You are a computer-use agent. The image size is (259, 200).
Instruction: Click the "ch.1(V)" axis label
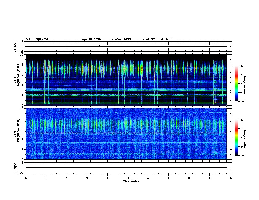(16, 46)
